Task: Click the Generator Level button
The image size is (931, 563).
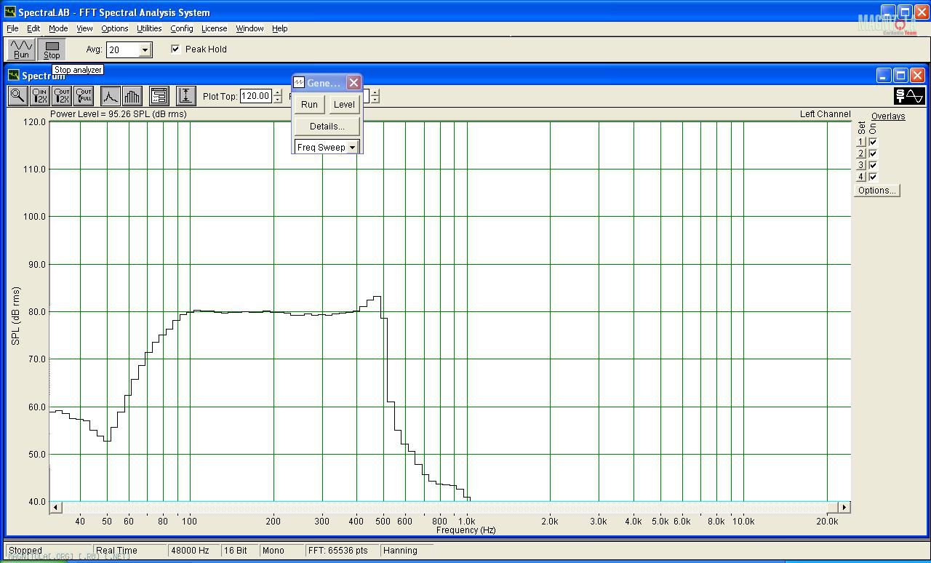Action: 344,104
